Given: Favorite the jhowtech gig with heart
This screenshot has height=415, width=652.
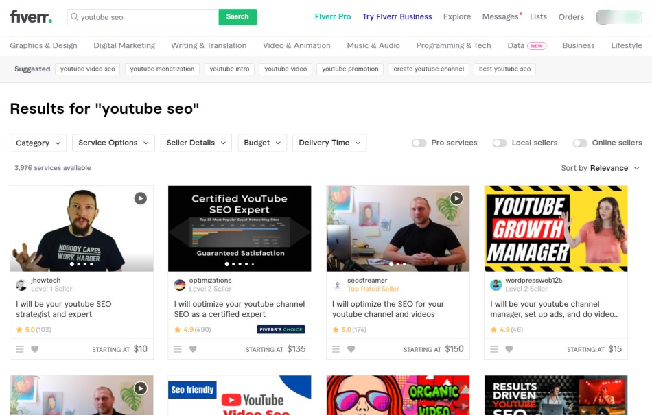Looking at the screenshot, I should 35,349.
